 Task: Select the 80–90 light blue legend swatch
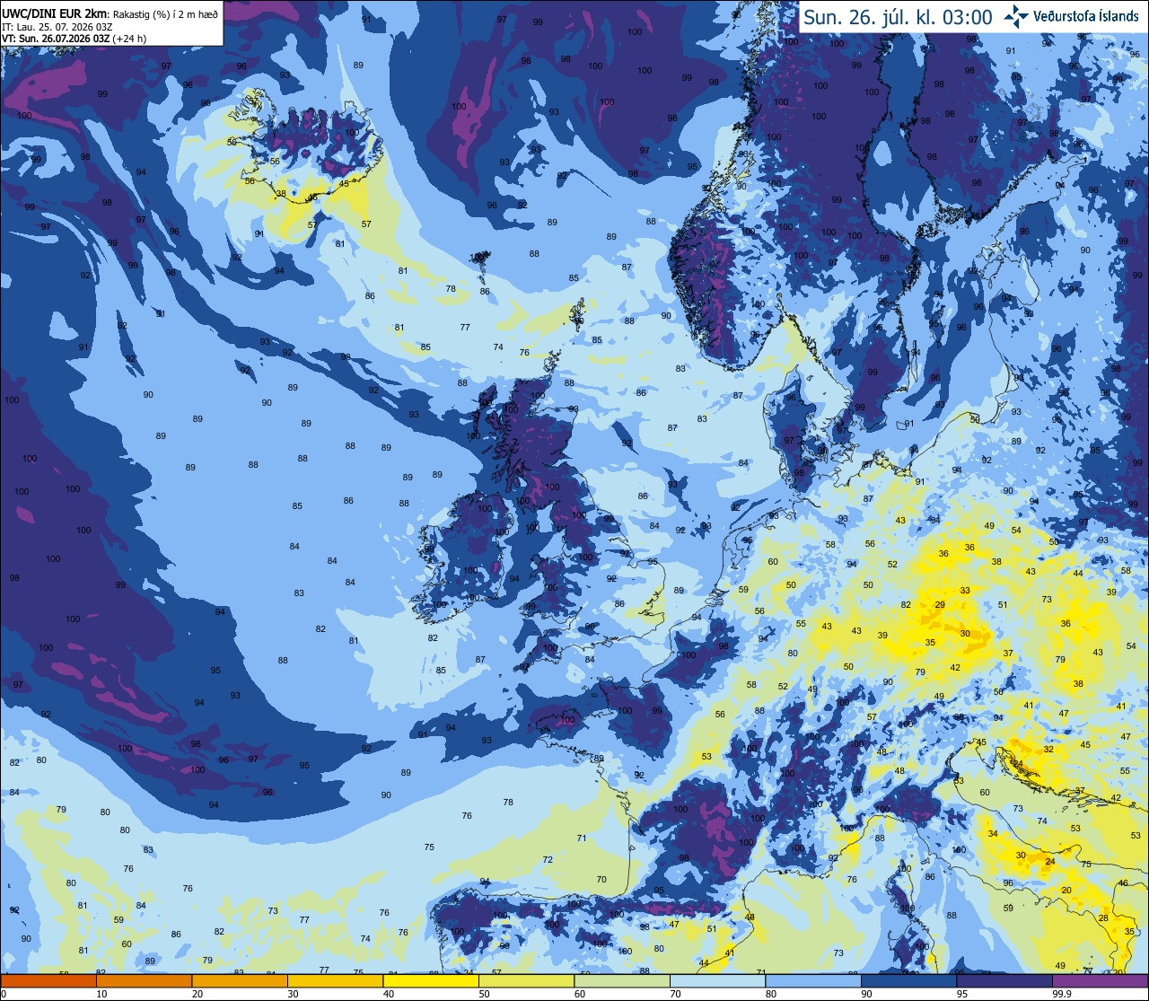(813, 981)
